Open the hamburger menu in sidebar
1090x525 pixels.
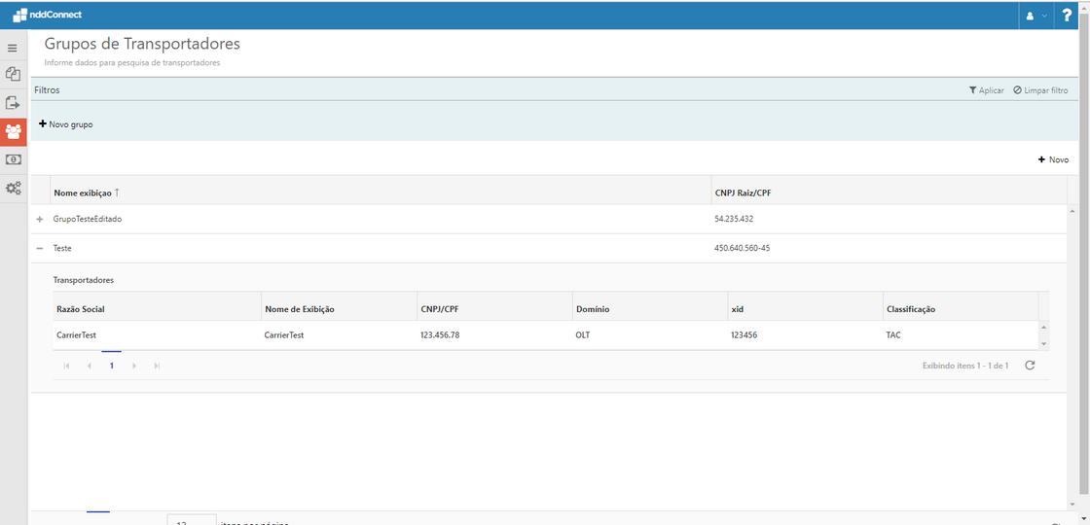coord(13,48)
